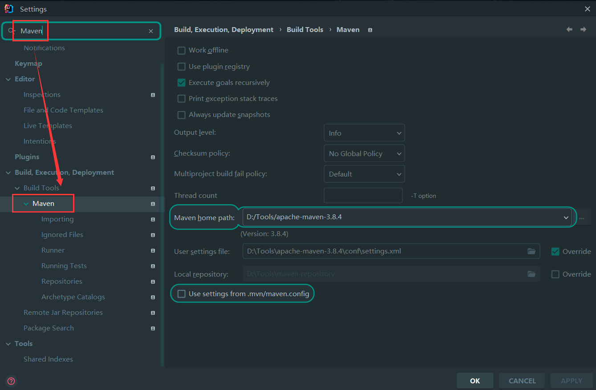Viewport: 596px width, 390px height.
Task: Click the CANCEL button
Action: (522, 381)
